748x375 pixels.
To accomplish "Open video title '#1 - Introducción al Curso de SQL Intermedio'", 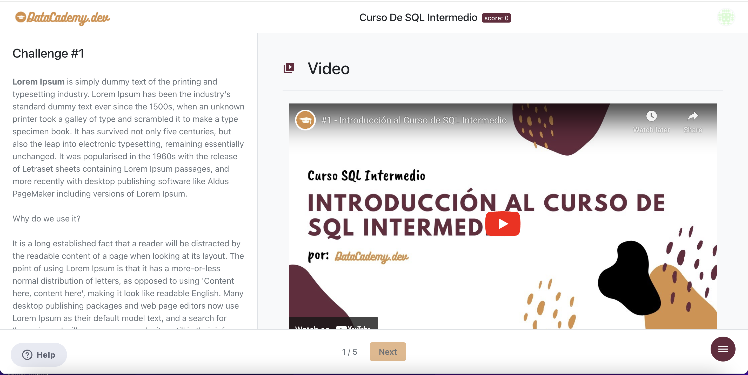I will pos(414,120).
